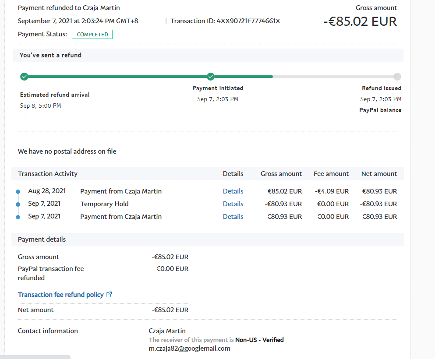435x359 pixels.
Task: Open Details for Aug 28 payment
Action: click(233, 191)
